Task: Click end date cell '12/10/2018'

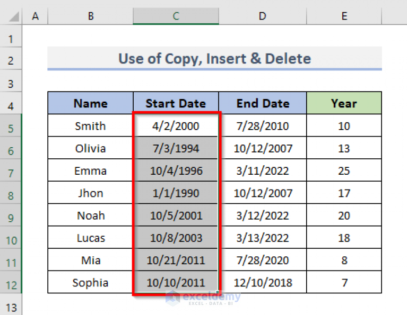Action: [263, 282]
